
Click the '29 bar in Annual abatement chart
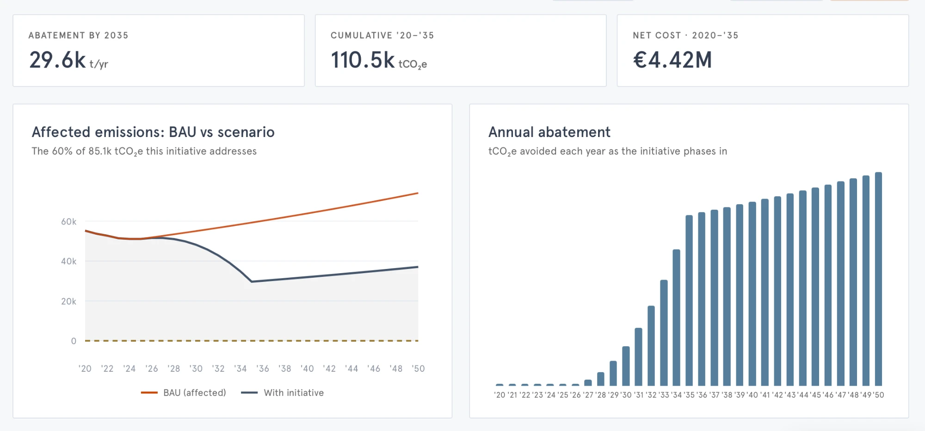click(613, 374)
